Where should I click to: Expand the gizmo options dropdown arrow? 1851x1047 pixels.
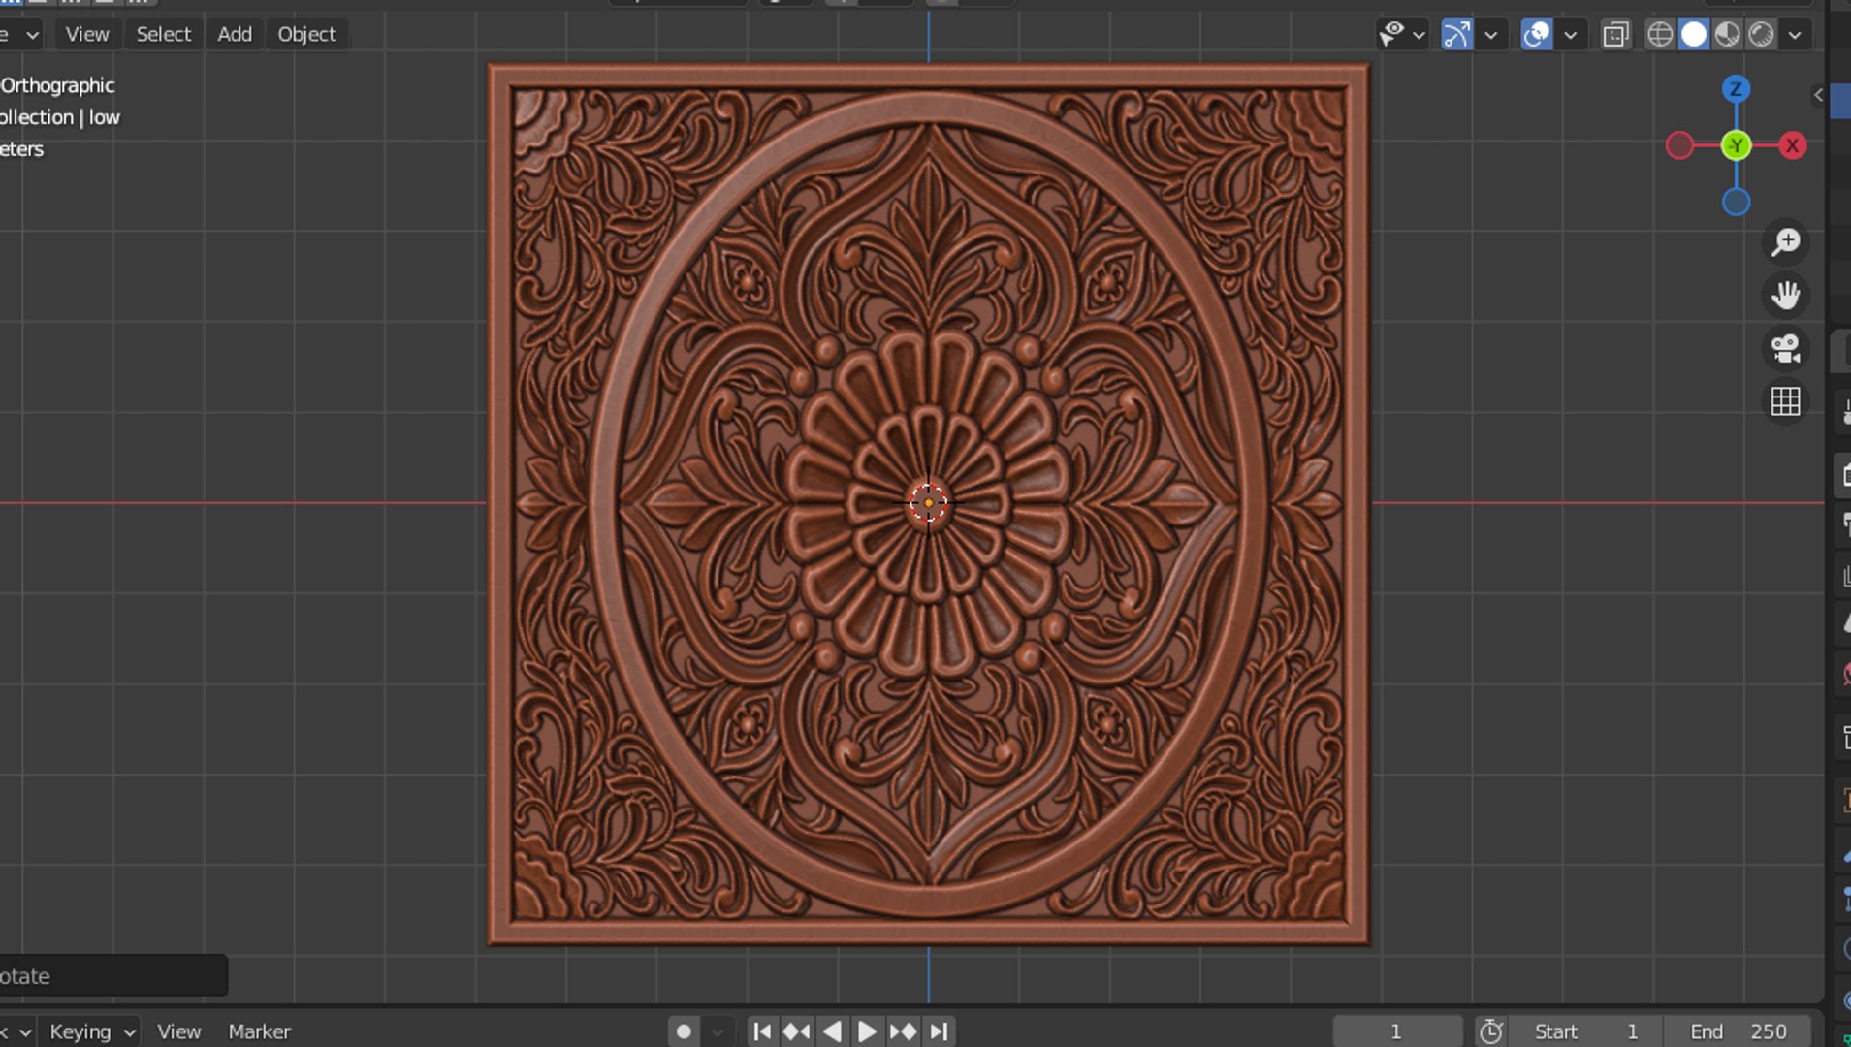pos(1491,35)
